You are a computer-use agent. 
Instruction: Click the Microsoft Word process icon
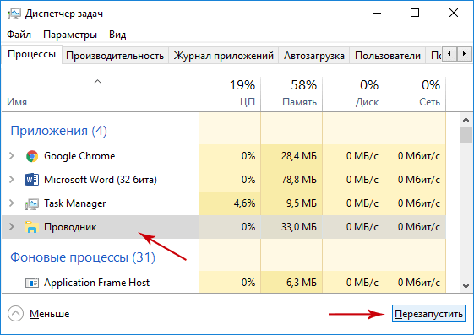tap(32, 180)
